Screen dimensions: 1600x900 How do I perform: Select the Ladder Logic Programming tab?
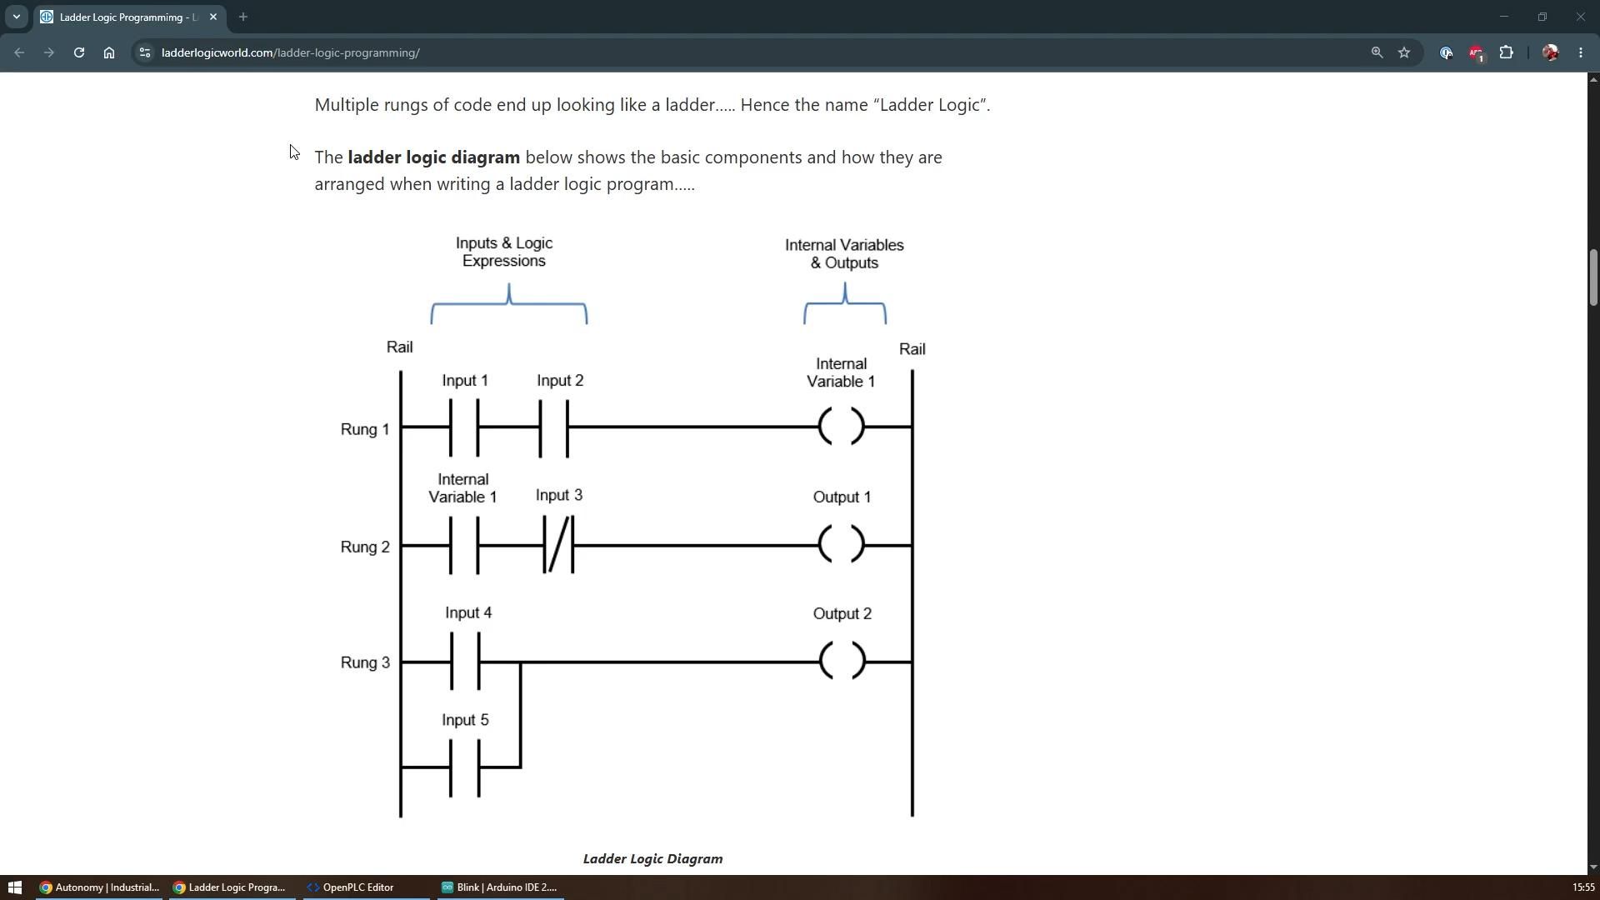click(130, 17)
